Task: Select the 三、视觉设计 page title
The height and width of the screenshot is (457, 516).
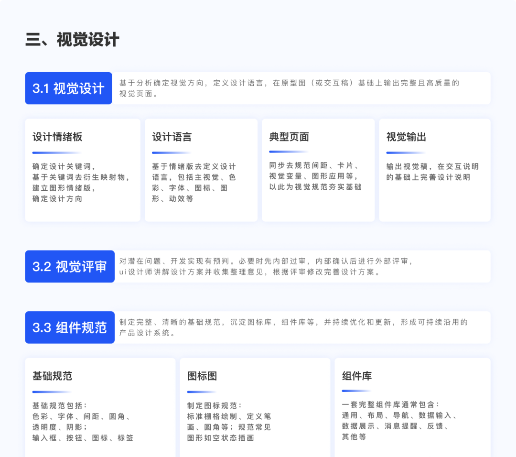Action: pyautogui.click(x=72, y=40)
